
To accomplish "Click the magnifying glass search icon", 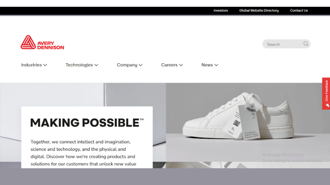I will [x=306, y=44].
